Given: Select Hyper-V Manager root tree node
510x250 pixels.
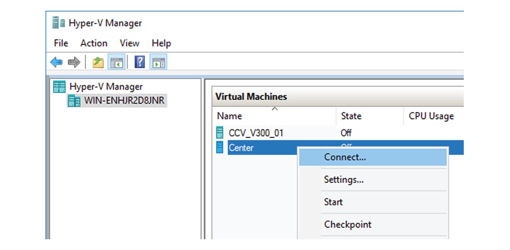Looking at the screenshot, I should point(106,87).
